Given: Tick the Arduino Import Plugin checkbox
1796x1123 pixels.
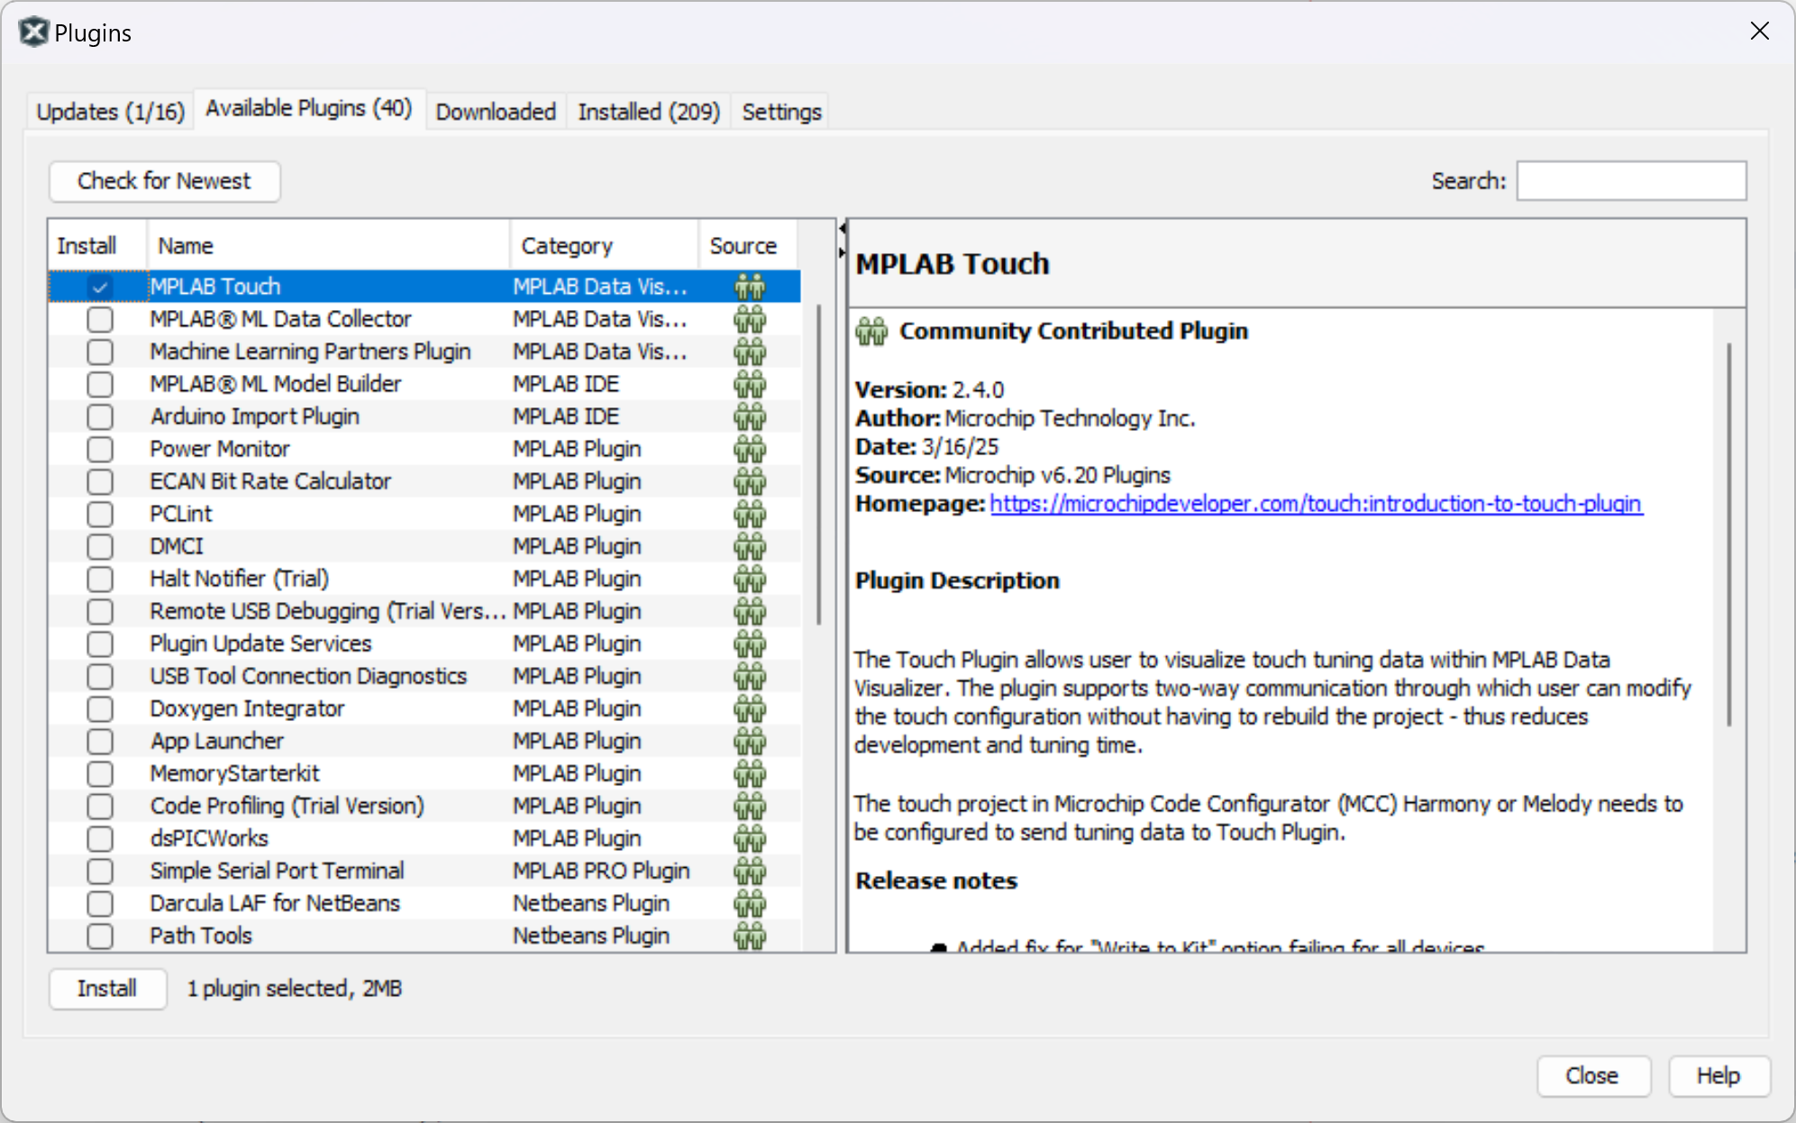Looking at the screenshot, I should (99, 416).
